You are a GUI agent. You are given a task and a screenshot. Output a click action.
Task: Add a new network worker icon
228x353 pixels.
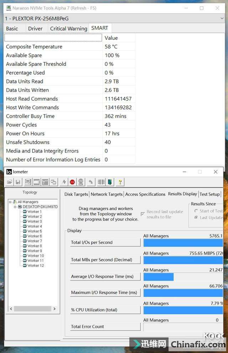[45, 182]
